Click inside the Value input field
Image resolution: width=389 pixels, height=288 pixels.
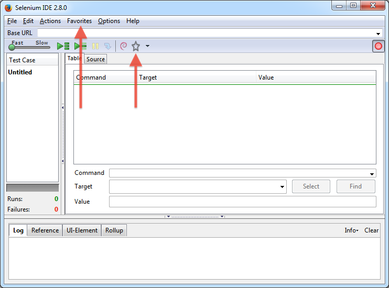pyautogui.click(x=243, y=202)
